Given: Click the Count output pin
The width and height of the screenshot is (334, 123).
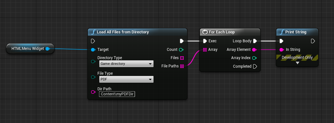Looking at the screenshot, I should pyautogui.click(x=181, y=50).
